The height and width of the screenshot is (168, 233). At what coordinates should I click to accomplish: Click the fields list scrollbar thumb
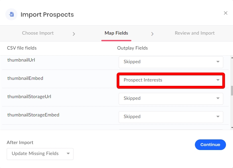[x=231, y=90]
